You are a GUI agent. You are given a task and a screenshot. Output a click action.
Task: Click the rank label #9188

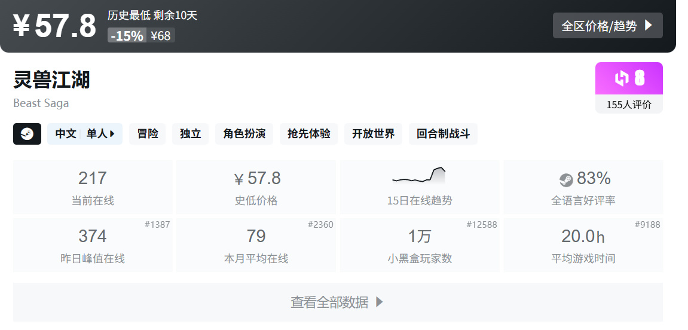point(647,225)
